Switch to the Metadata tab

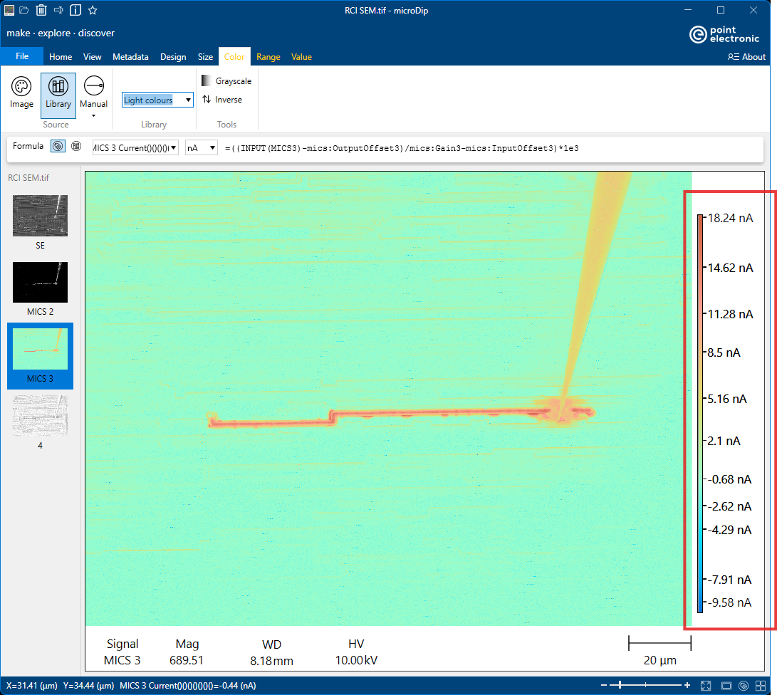pos(130,57)
